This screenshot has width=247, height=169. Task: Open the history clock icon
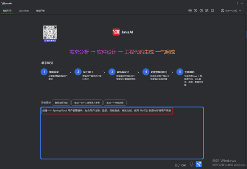click(196, 11)
